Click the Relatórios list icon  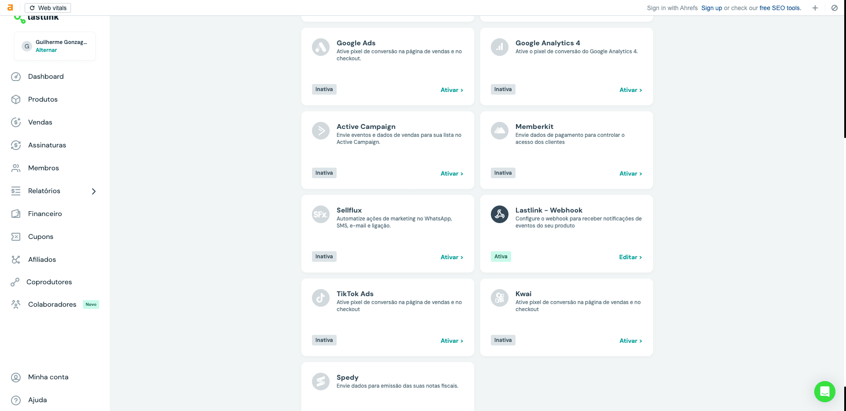pos(16,191)
